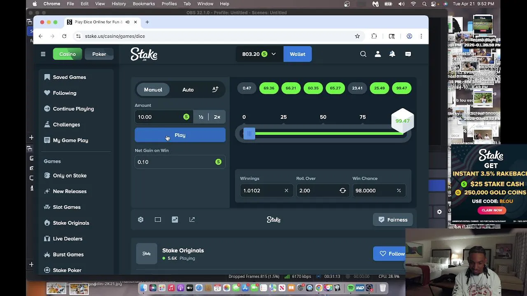Viewport: 527px width, 296px height.
Task: View past result 69.36
Action: 269,88
